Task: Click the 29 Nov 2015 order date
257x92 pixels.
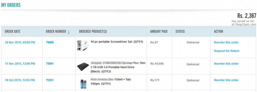Action: click(20, 42)
